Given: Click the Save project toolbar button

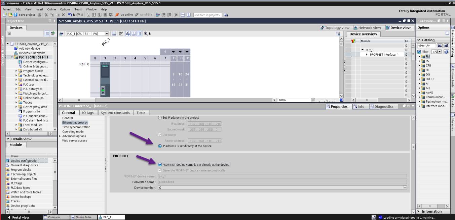Looking at the screenshot, I should click(24, 15).
